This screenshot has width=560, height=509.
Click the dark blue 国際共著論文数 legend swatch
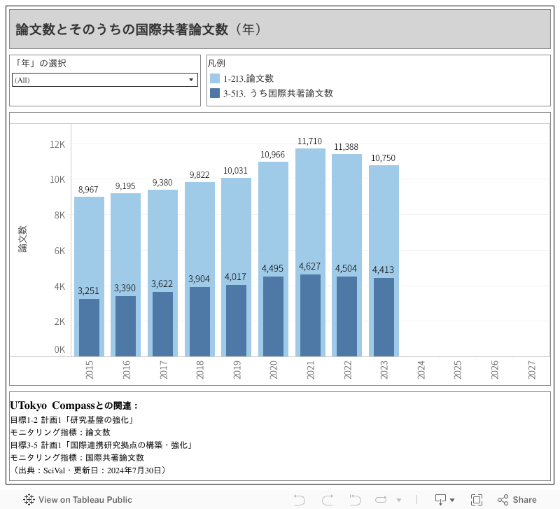(x=216, y=93)
